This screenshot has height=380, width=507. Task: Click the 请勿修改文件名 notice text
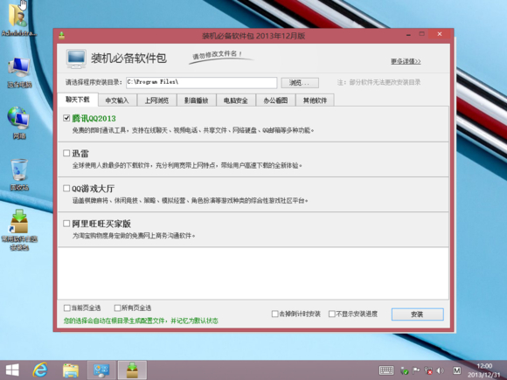click(x=218, y=55)
